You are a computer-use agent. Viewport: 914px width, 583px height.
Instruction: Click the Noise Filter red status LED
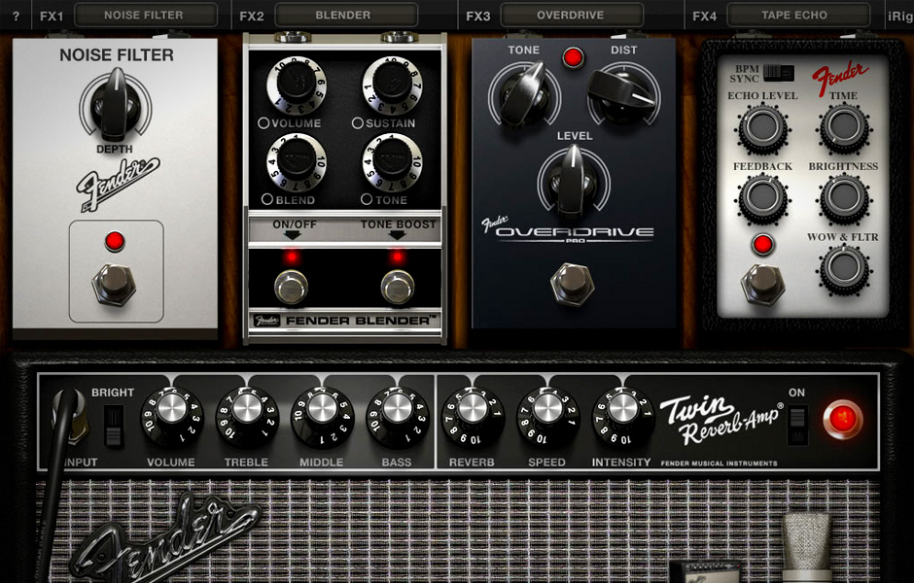(x=115, y=241)
